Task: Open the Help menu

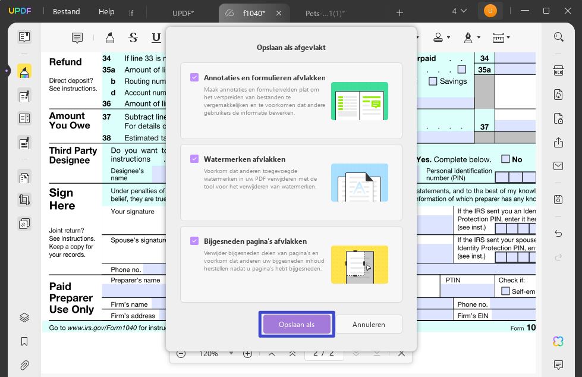Action: click(106, 11)
